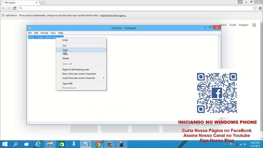
Task: Click the microphone icon on the taskbar
Action: [x=74, y=144]
